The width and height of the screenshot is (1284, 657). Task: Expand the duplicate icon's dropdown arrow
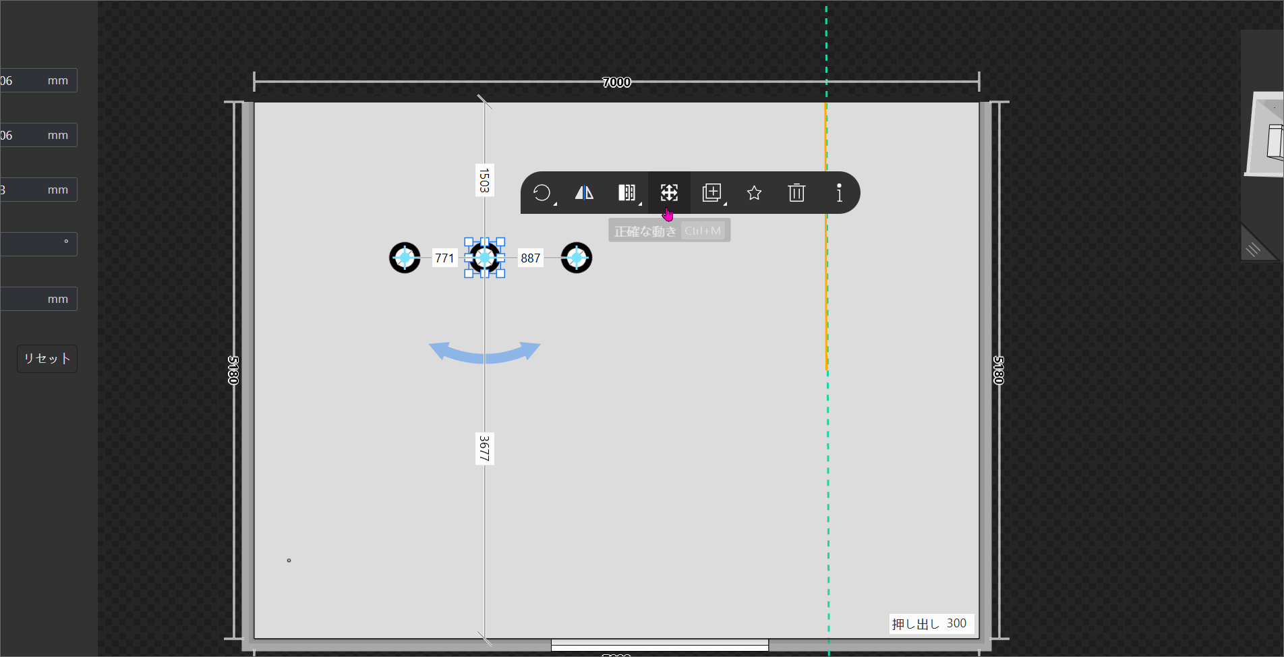[725, 203]
